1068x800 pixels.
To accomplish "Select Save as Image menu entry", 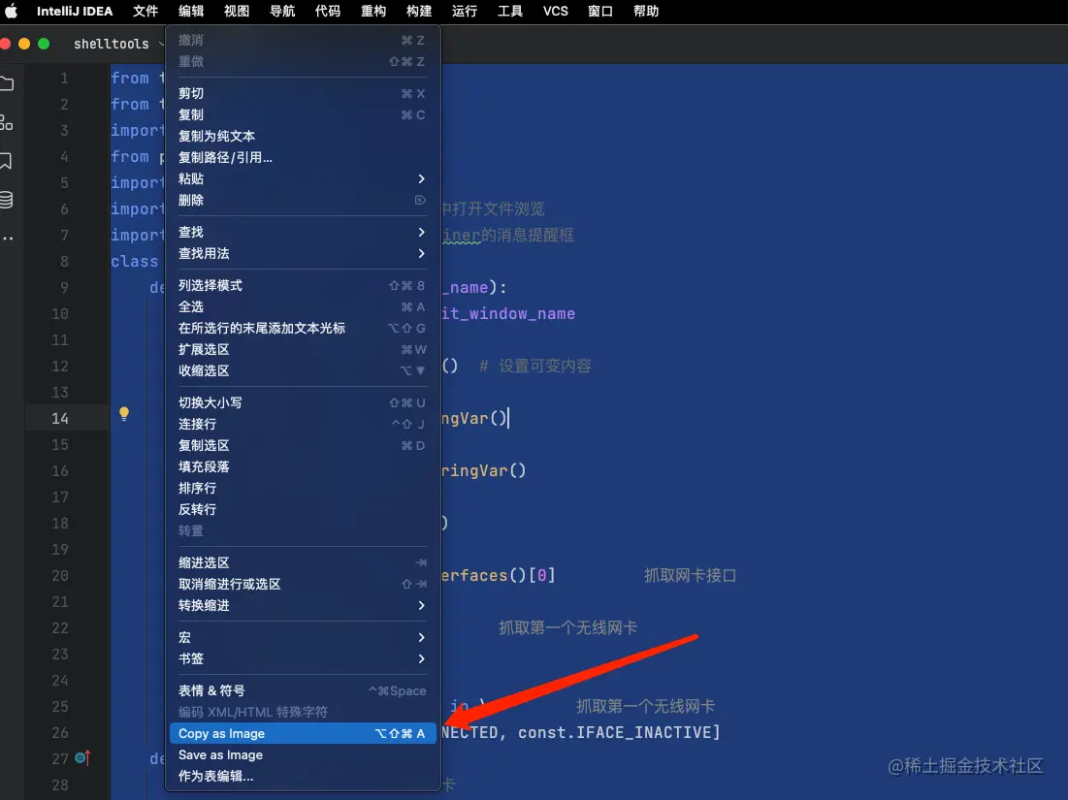I will click(303, 754).
